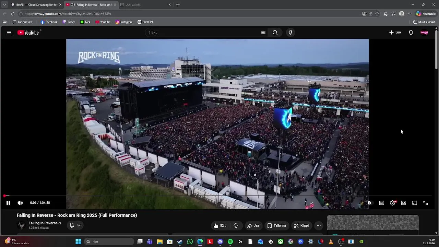Pause the video playback
This screenshot has width=439, height=247.
pyautogui.click(x=8, y=203)
